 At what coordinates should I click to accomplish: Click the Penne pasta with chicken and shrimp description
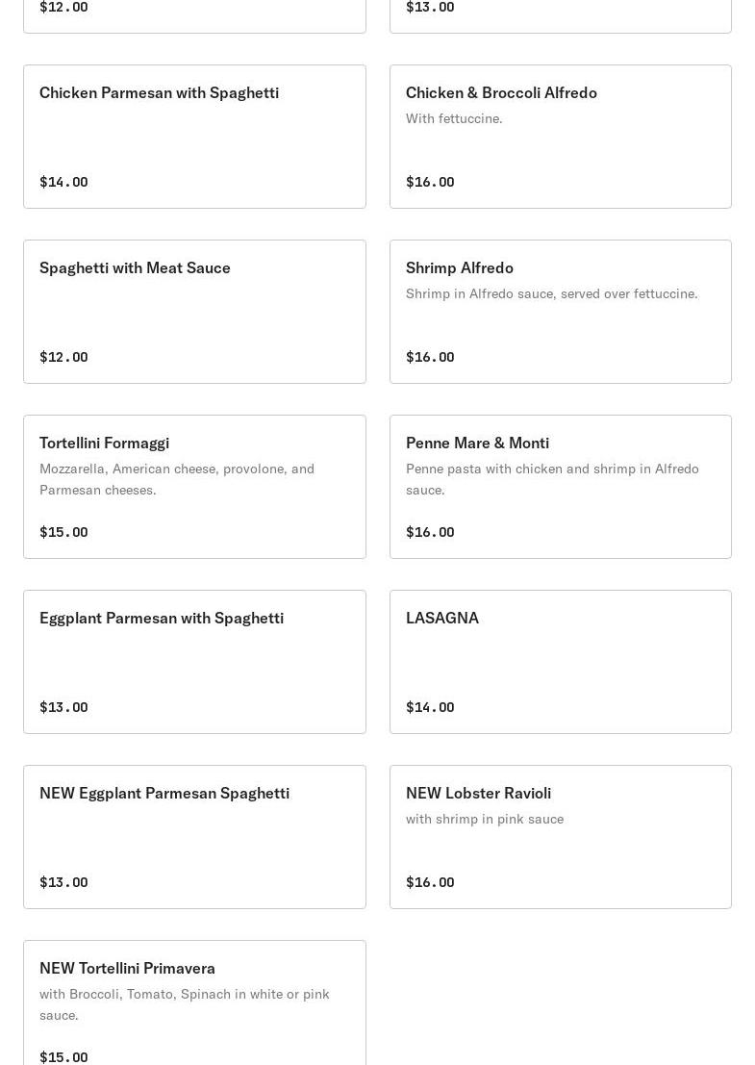pos(552,479)
